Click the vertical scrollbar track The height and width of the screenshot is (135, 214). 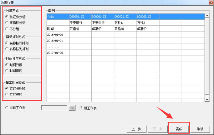click(x=207, y=56)
